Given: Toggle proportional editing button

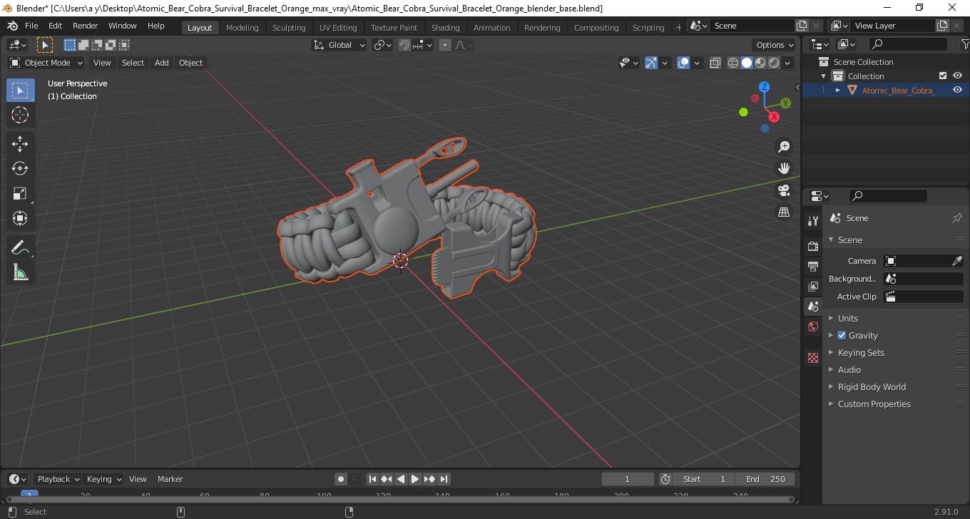Looking at the screenshot, I should pos(445,45).
